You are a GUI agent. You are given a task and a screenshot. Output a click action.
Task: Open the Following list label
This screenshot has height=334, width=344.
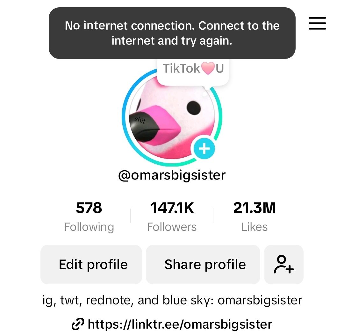click(89, 227)
